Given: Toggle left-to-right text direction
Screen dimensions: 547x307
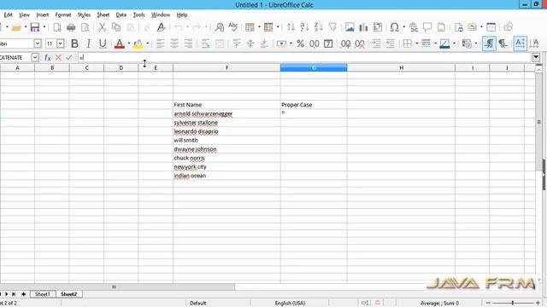Looking at the screenshot, I should pos(489,43).
